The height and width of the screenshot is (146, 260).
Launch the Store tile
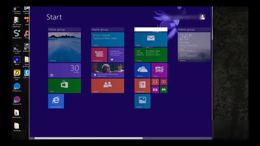pyautogui.click(x=65, y=86)
